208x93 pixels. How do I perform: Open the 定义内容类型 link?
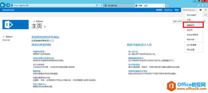[x=39, y=65]
